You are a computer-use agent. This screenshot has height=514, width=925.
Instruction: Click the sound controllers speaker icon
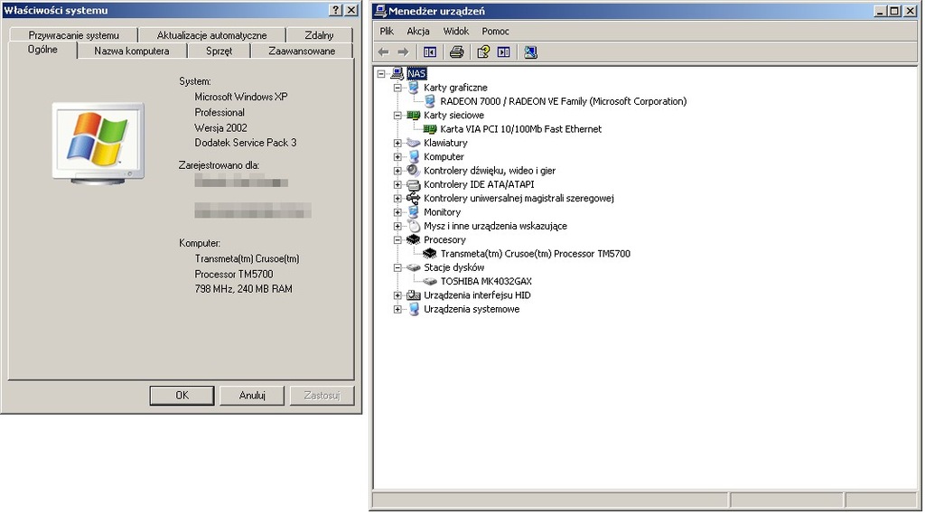[414, 171]
